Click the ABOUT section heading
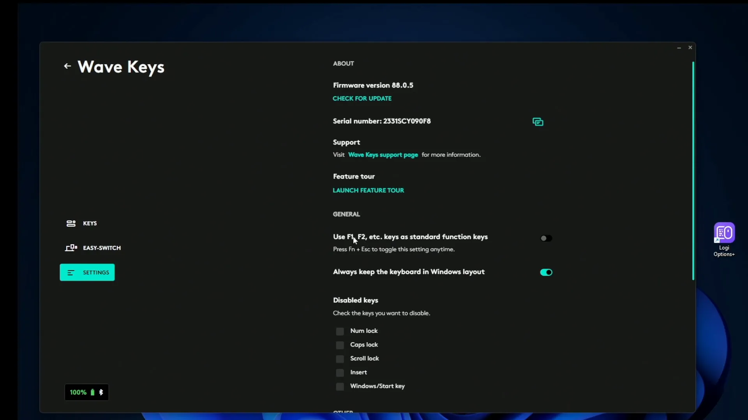This screenshot has height=420, width=748. [343, 63]
